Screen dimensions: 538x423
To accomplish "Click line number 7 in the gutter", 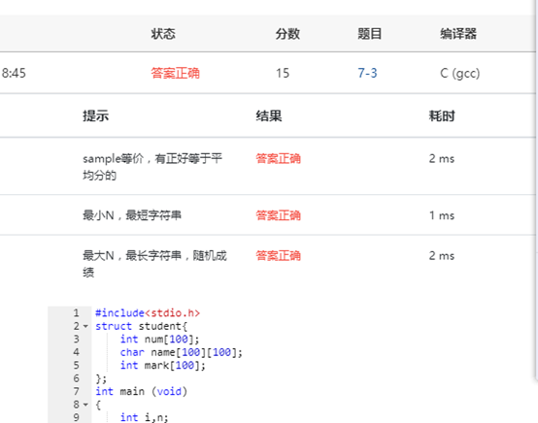I will click(x=76, y=391).
